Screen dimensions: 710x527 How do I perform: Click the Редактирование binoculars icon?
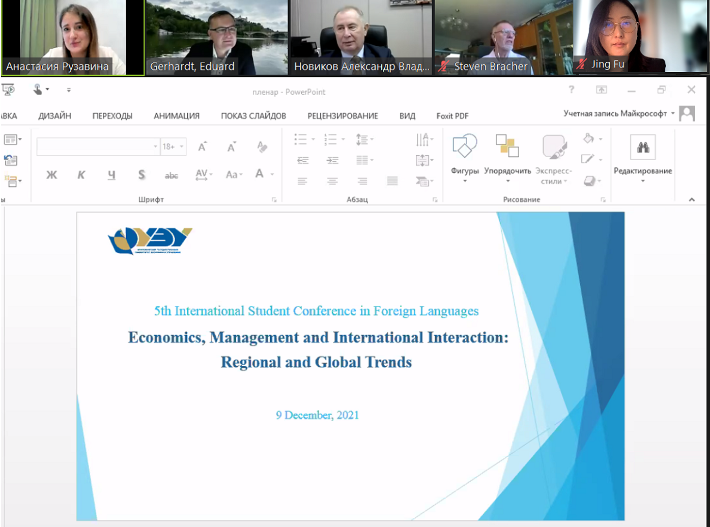[643, 148]
